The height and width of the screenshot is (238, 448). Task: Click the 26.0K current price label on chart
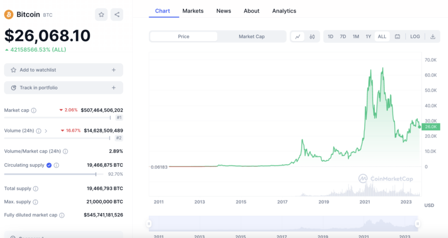431,127
